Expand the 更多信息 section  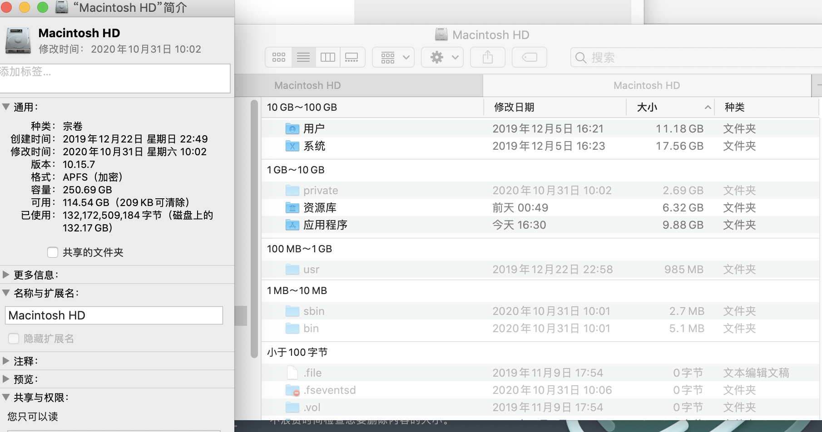[6, 275]
